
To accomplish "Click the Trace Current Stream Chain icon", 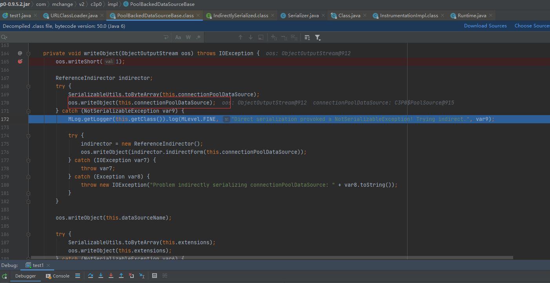I will pyautogui.click(x=165, y=276).
